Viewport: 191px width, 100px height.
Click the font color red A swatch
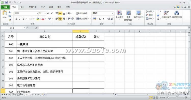[x=43, y=19]
